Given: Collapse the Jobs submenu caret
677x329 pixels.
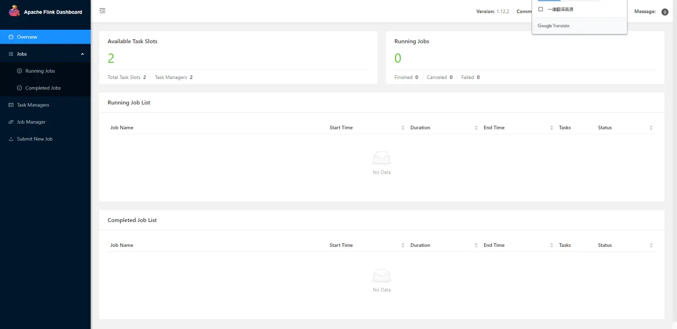Looking at the screenshot, I should point(82,54).
